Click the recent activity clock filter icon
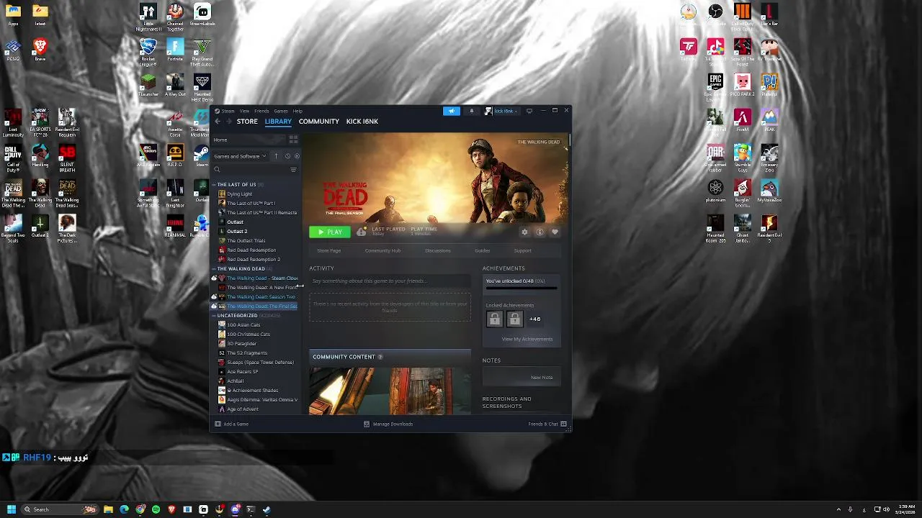Image resolution: width=922 pixels, height=518 pixels. pos(287,156)
